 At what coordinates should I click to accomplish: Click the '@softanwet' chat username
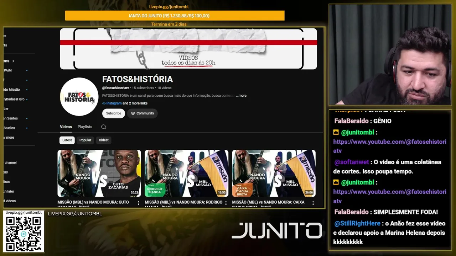click(x=352, y=162)
